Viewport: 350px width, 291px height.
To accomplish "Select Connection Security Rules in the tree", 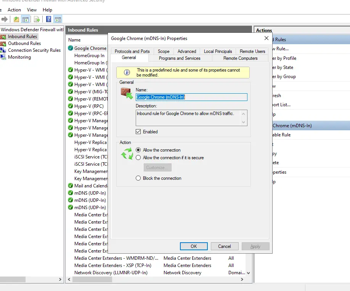I will [x=34, y=50].
